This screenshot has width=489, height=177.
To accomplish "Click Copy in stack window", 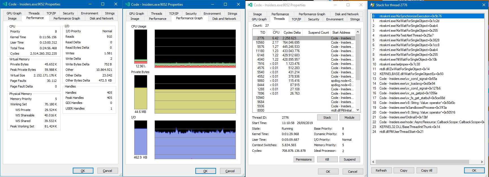I will pos(404,170).
